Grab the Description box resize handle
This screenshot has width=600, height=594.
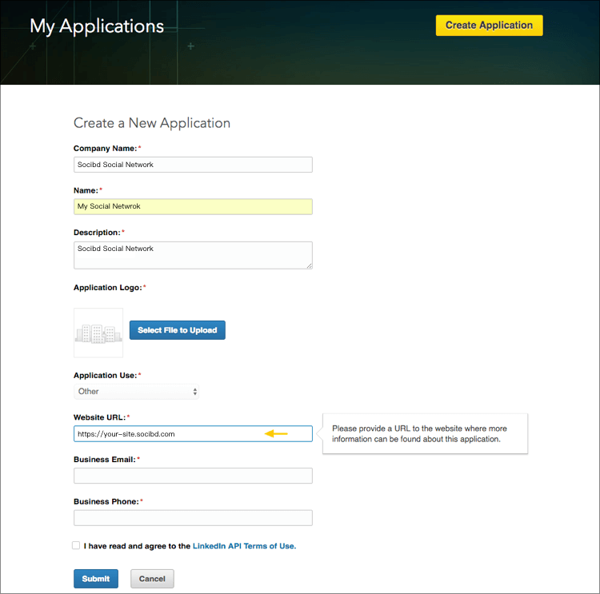[308, 265]
